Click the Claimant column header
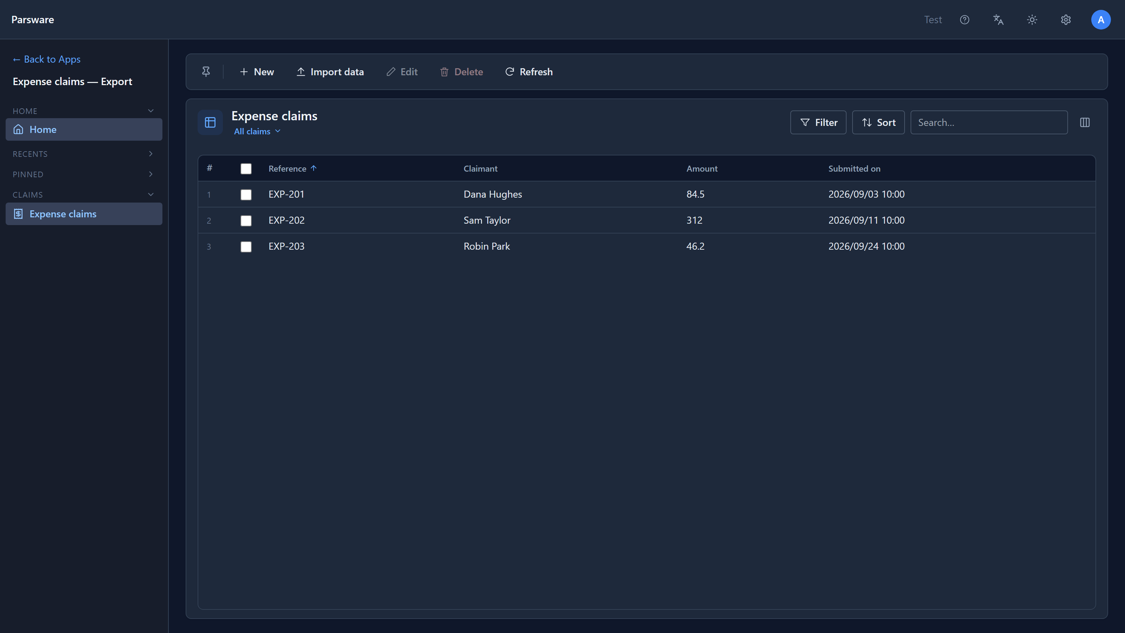Viewport: 1125px width, 633px height. click(x=480, y=169)
